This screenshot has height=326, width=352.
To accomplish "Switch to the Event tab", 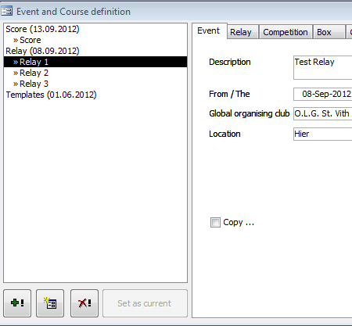I will point(209,30).
